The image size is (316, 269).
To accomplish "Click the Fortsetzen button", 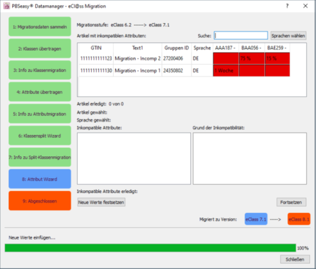I will pos(291,202).
